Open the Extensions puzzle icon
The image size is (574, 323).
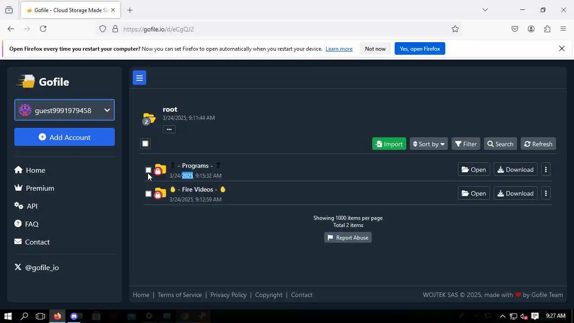click(x=547, y=29)
